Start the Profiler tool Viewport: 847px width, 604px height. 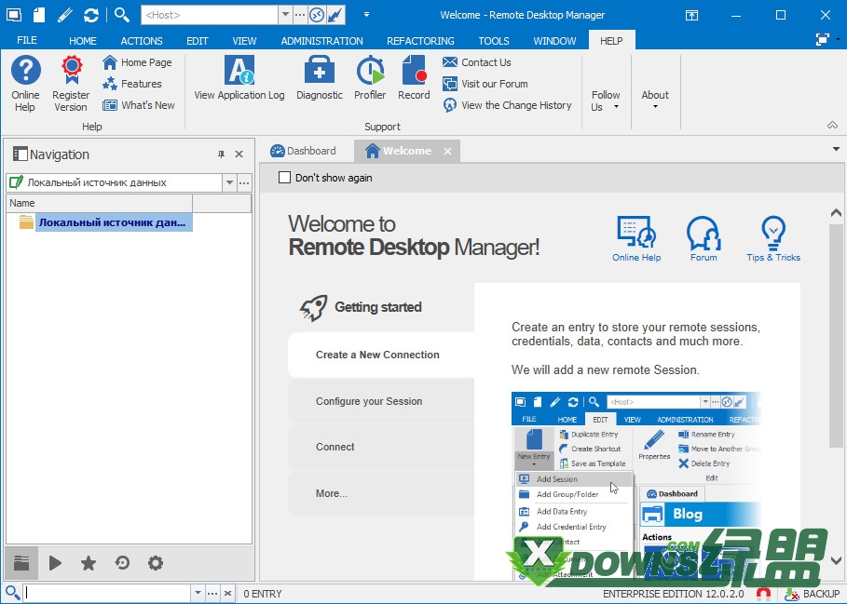[370, 78]
